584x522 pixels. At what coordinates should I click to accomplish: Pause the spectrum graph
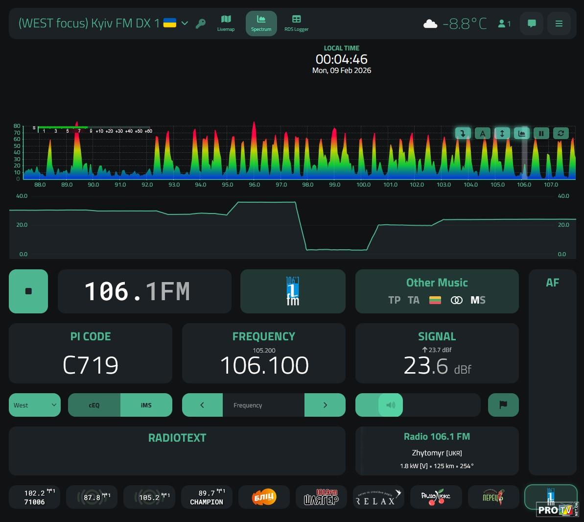point(541,133)
